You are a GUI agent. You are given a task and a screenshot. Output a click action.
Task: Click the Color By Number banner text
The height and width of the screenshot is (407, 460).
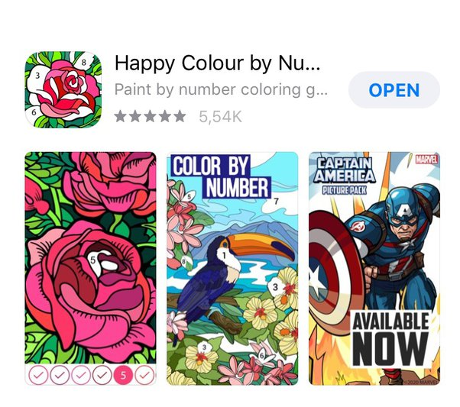click(221, 177)
